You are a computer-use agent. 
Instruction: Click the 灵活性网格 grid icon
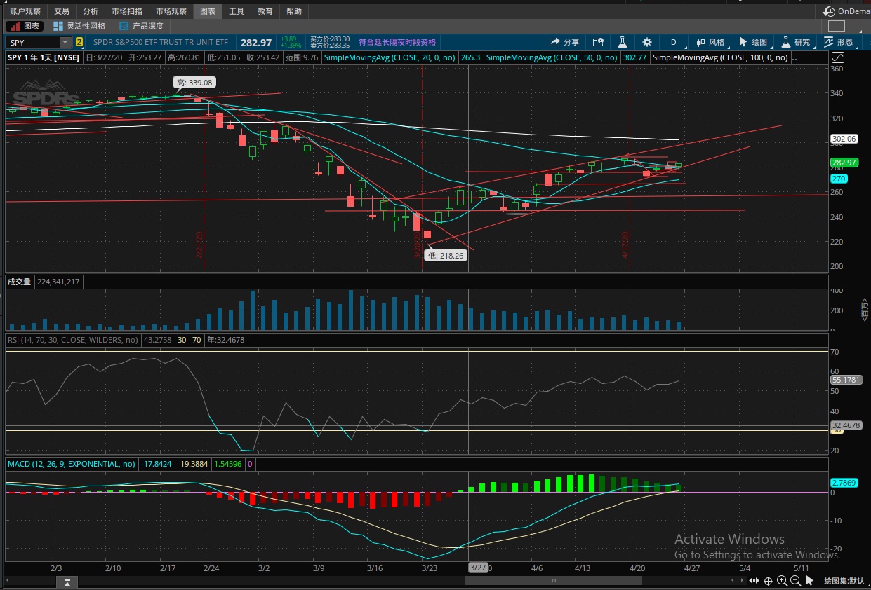tap(58, 26)
